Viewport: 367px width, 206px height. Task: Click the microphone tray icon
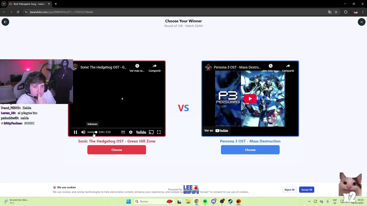(328, 201)
